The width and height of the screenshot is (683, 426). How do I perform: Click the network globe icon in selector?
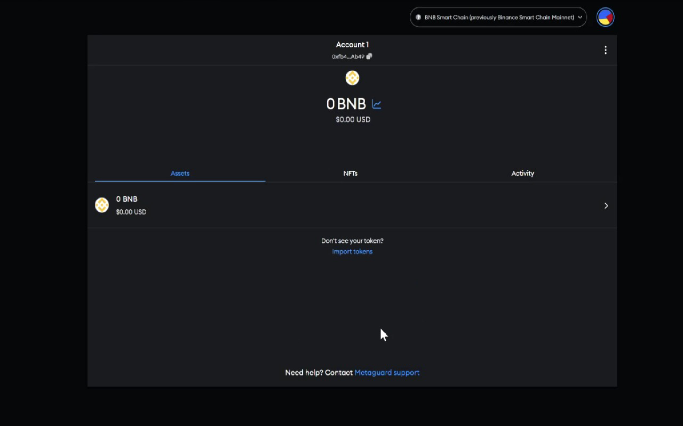418,17
